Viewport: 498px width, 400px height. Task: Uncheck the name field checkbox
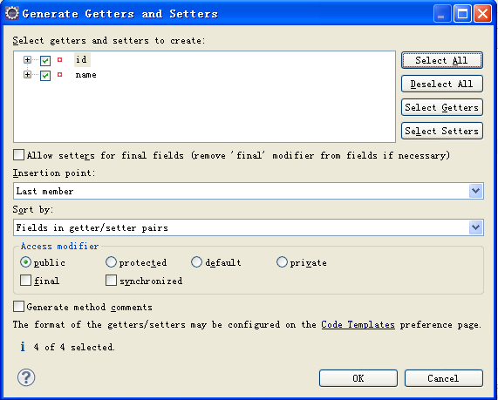point(45,76)
